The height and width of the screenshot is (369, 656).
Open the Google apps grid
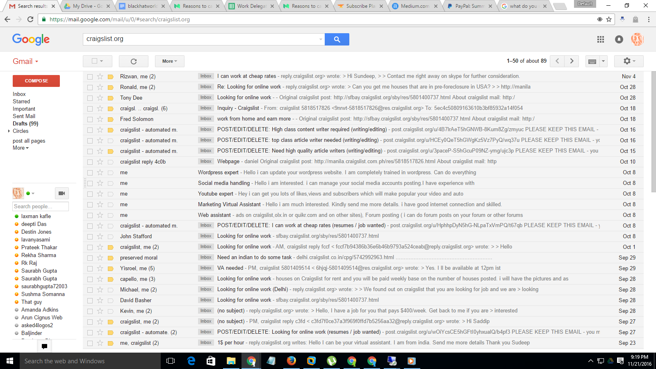click(601, 39)
